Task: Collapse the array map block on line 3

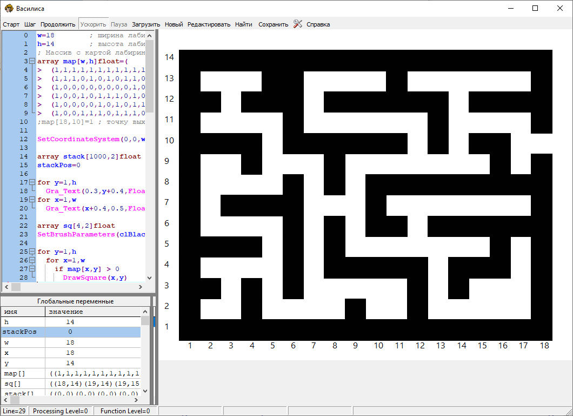Action: click(x=32, y=62)
